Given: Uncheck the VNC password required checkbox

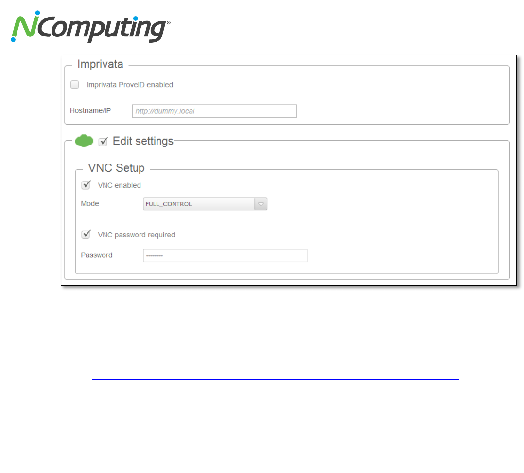Looking at the screenshot, I should pyautogui.click(x=86, y=234).
